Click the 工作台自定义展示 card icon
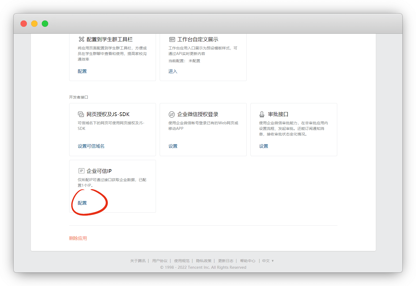Viewport: 416px width, 286px height. (172, 40)
